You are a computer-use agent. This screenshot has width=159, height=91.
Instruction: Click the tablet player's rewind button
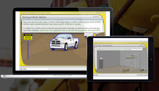(x=95, y=75)
